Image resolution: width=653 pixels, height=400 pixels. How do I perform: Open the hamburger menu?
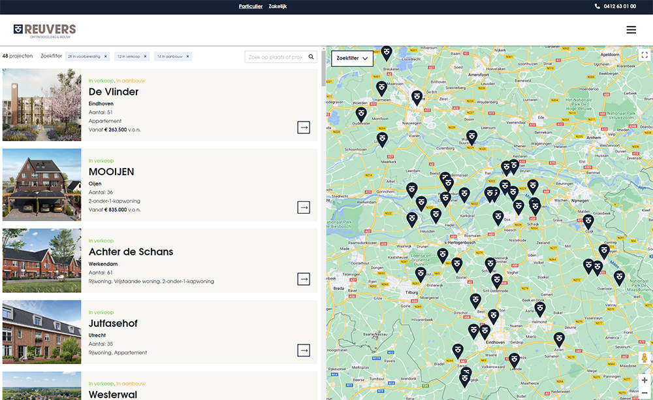631,29
